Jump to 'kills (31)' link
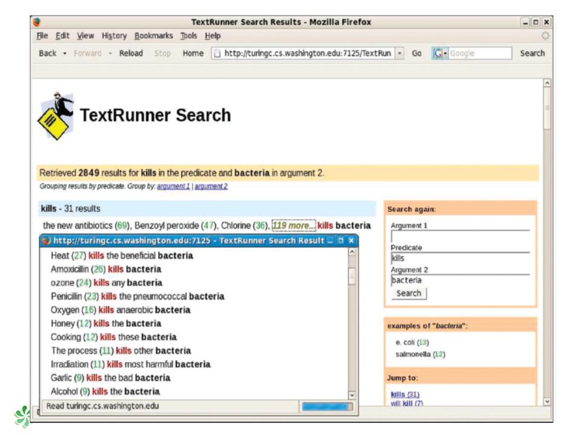The image size is (581, 435). tap(405, 395)
